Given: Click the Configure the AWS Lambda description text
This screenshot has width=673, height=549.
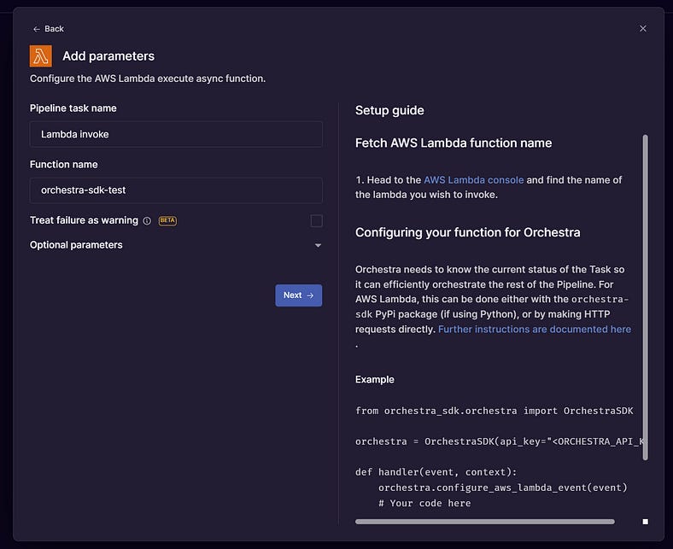Looking at the screenshot, I should pos(148,79).
